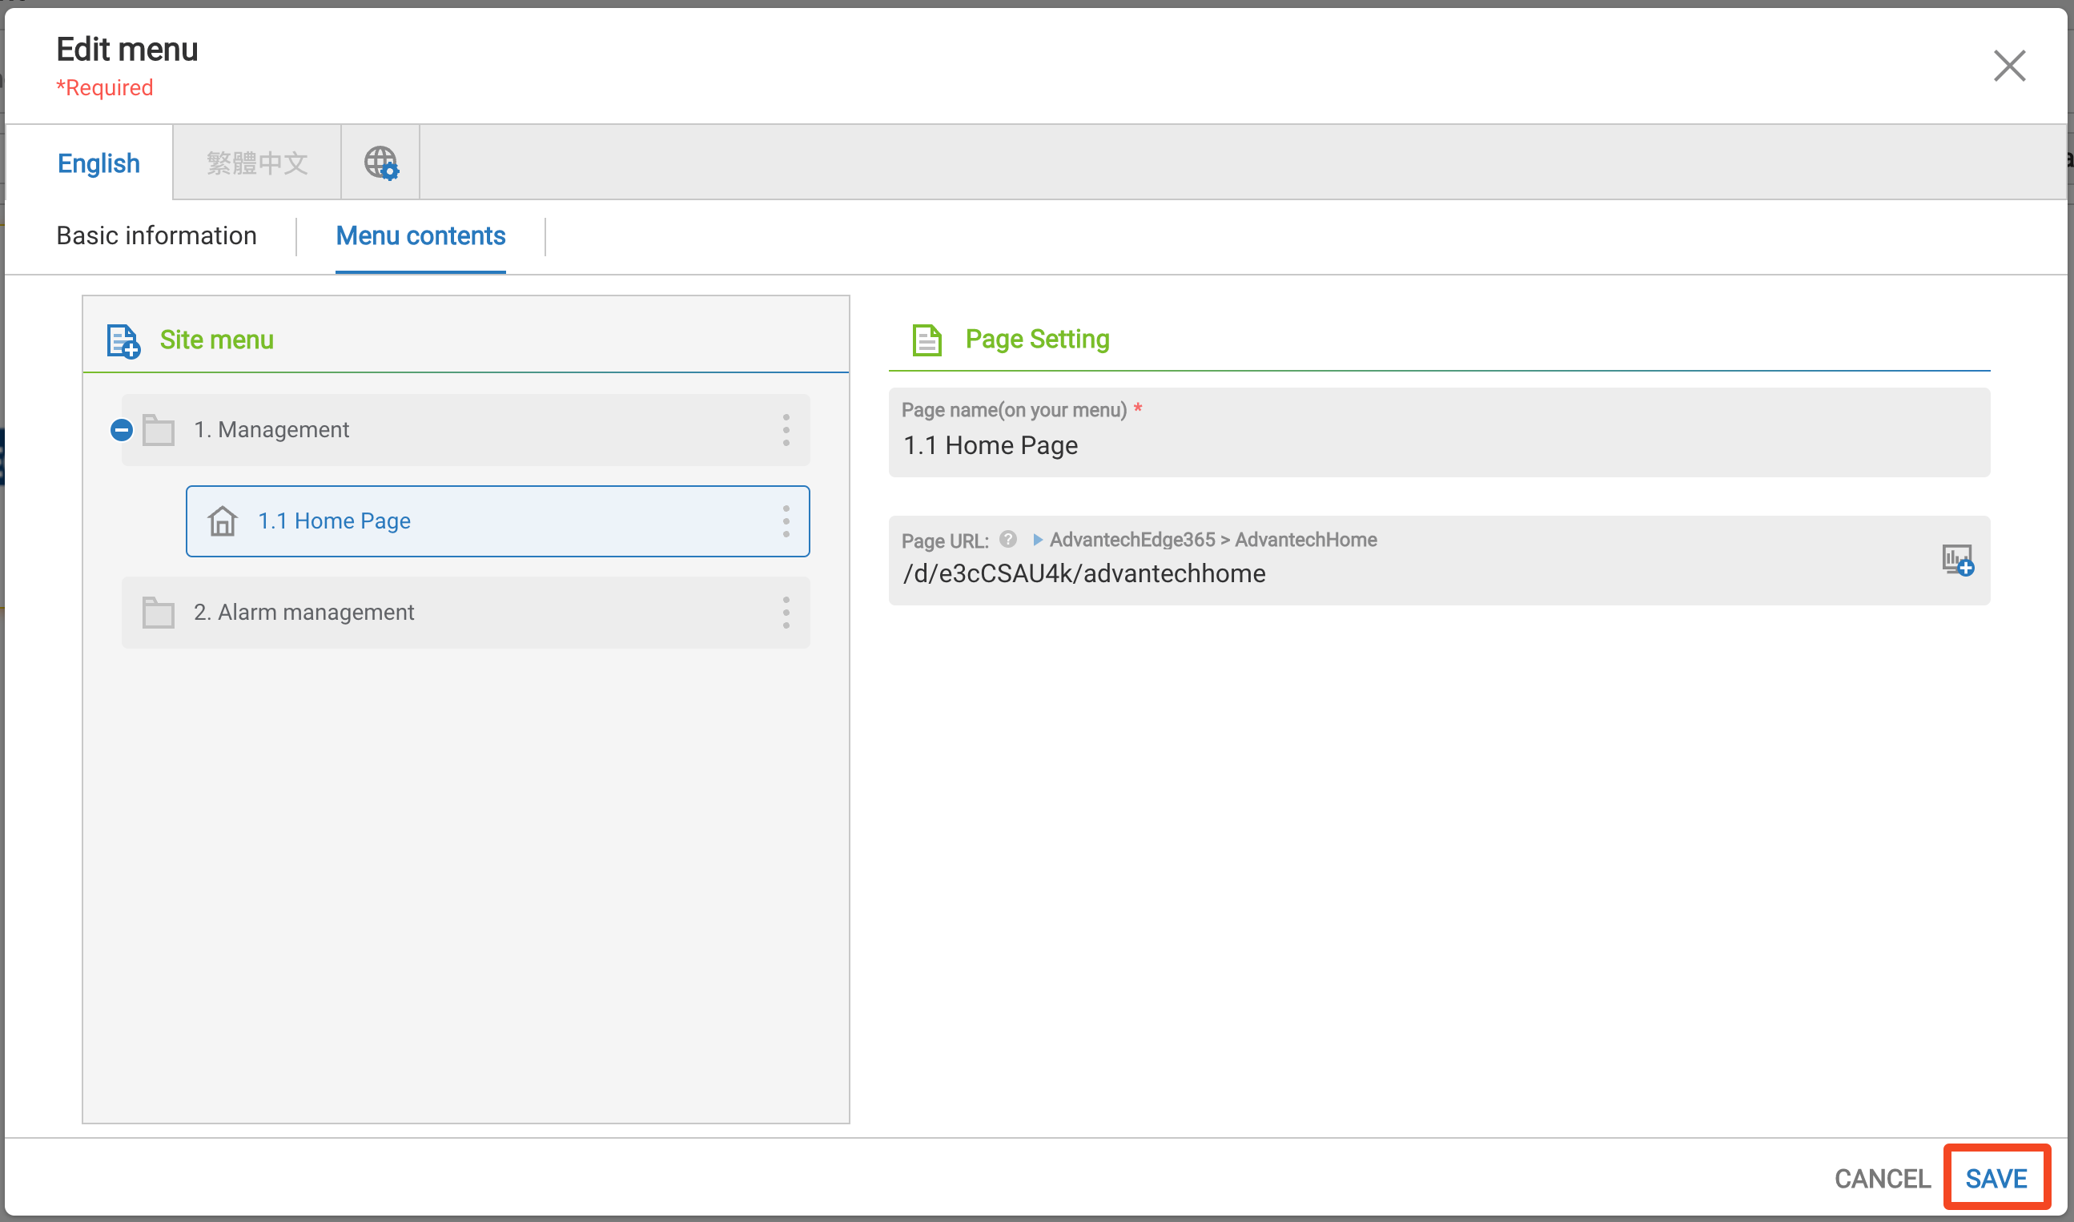Select the English language tab
The width and height of the screenshot is (2074, 1222).
point(98,163)
